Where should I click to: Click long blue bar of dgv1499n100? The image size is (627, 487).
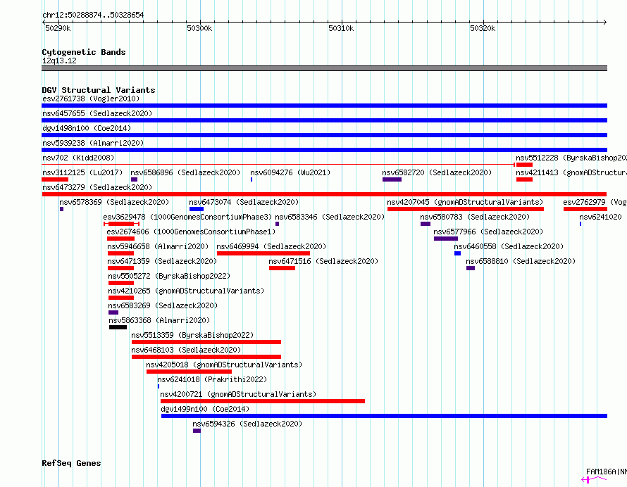(x=384, y=417)
